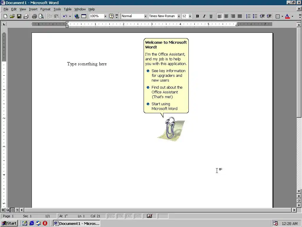Screen dimensions: 302x227
Task: Open the Window menu
Action: point(80,9)
